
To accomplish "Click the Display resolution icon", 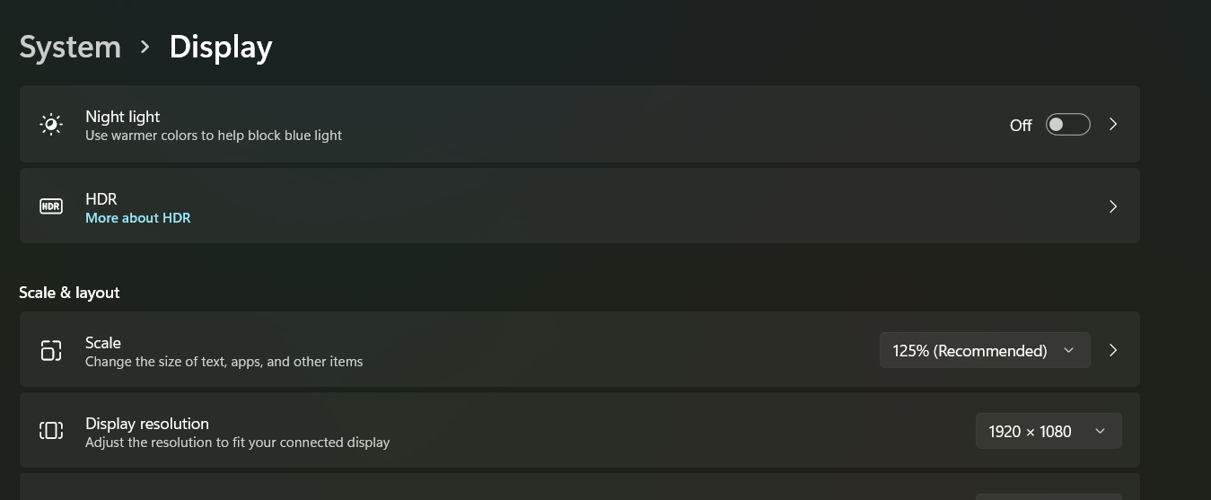I will coord(51,431).
